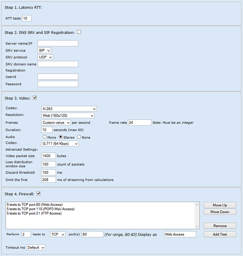The height and width of the screenshot is (256, 243).
Task: Open the Resolution Web (160x120) dropdown
Action: (68, 115)
